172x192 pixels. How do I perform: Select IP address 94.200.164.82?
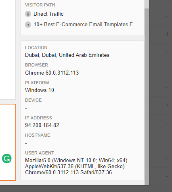42,125
